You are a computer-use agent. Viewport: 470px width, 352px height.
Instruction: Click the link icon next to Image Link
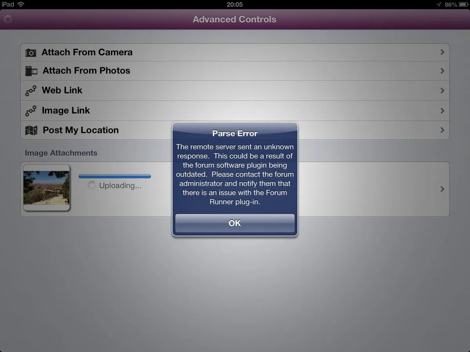click(31, 111)
